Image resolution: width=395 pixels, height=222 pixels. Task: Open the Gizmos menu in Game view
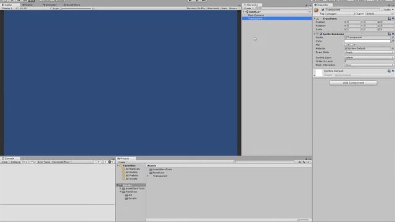(x=233, y=8)
